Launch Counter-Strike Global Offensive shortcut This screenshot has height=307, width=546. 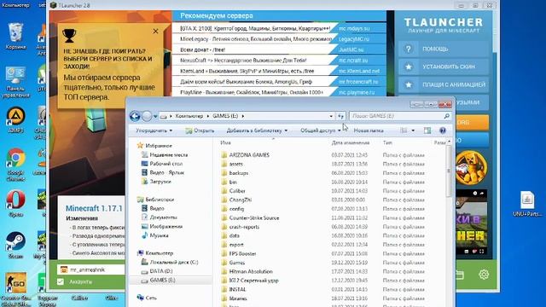point(15,290)
